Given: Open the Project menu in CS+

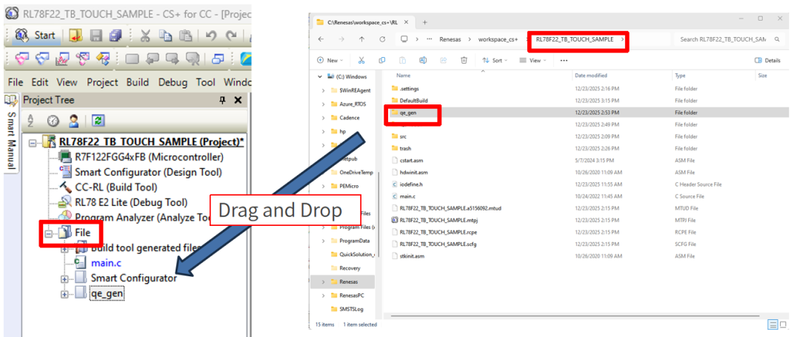Looking at the screenshot, I should pos(102,82).
